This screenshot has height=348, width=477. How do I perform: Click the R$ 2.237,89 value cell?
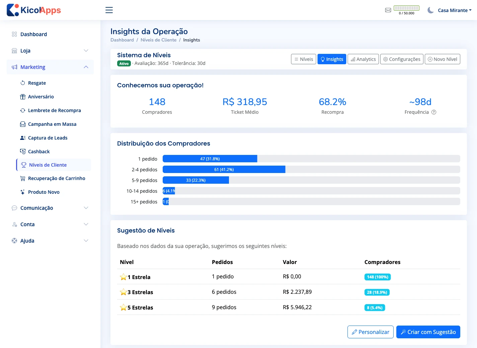(x=297, y=292)
